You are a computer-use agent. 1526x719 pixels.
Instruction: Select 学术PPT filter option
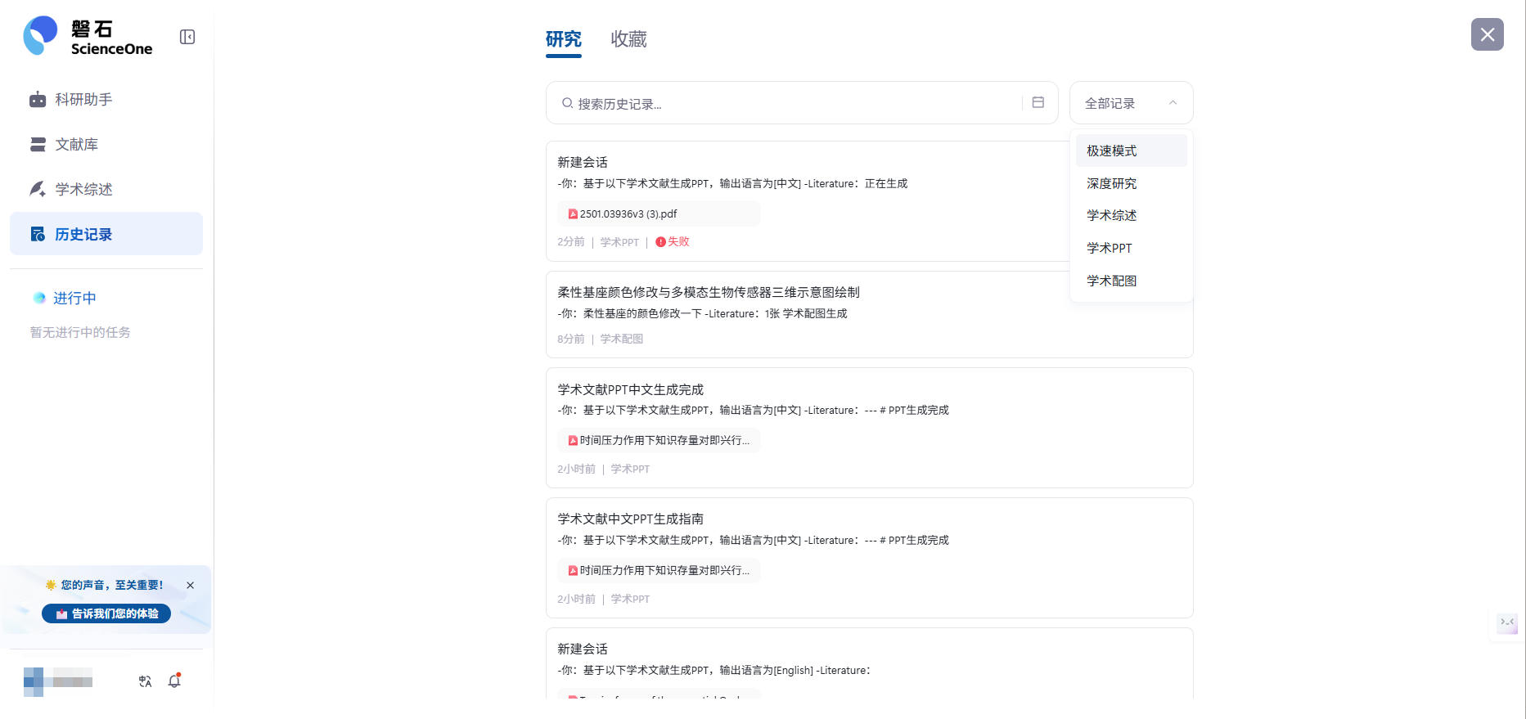point(1131,248)
